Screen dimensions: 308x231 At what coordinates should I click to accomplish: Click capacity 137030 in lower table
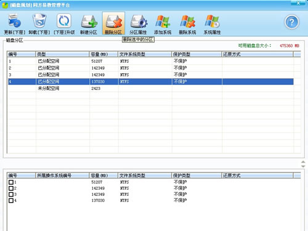pos(98,200)
